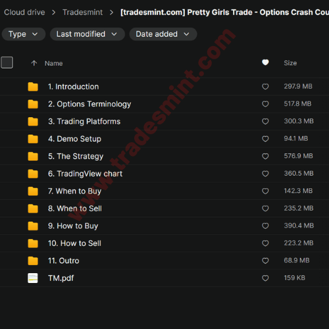Favorite the 8. When to Sell folder
This screenshot has width=329, height=329.
[x=265, y=209]
